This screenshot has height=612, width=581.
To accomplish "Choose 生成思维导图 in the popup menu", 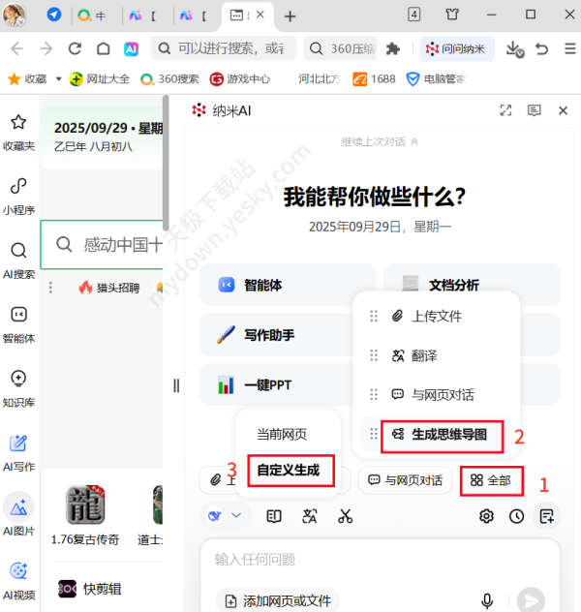I will [x=443, y=436].
